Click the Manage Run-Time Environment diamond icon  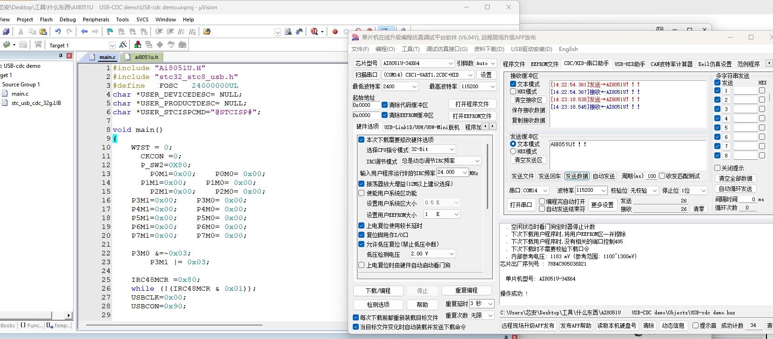160,45
